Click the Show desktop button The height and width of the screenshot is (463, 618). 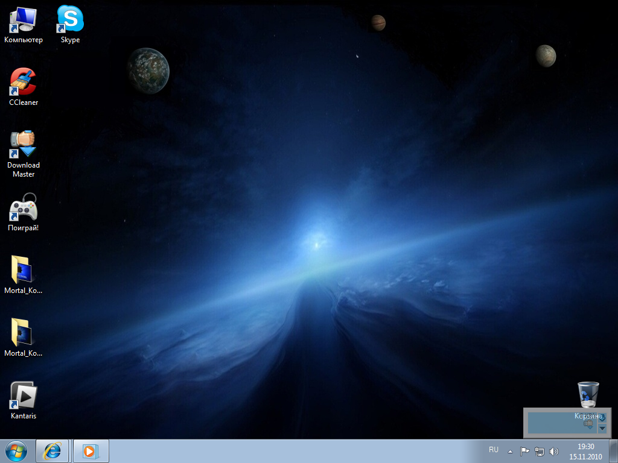click(614, 451)
